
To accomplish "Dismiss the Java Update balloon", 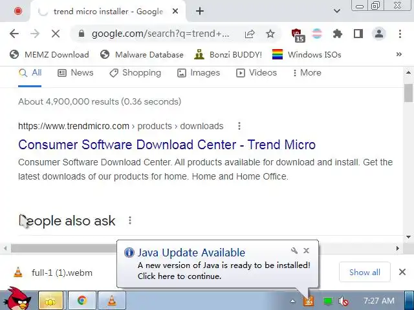I will pos(306,251).
